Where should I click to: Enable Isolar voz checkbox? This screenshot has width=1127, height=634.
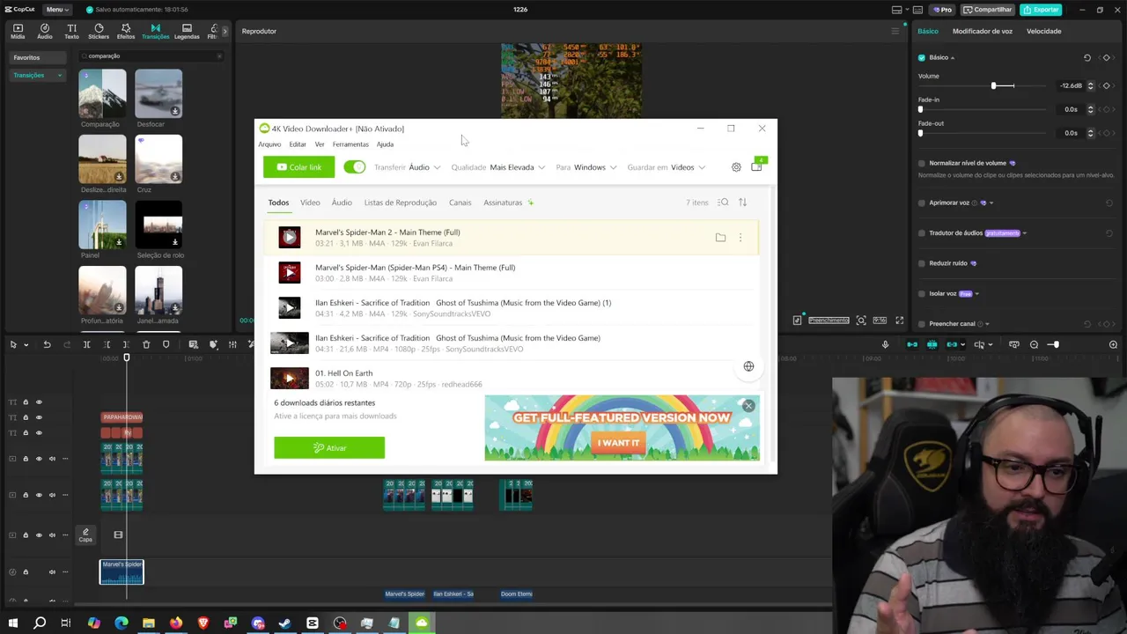click(922, 294)
